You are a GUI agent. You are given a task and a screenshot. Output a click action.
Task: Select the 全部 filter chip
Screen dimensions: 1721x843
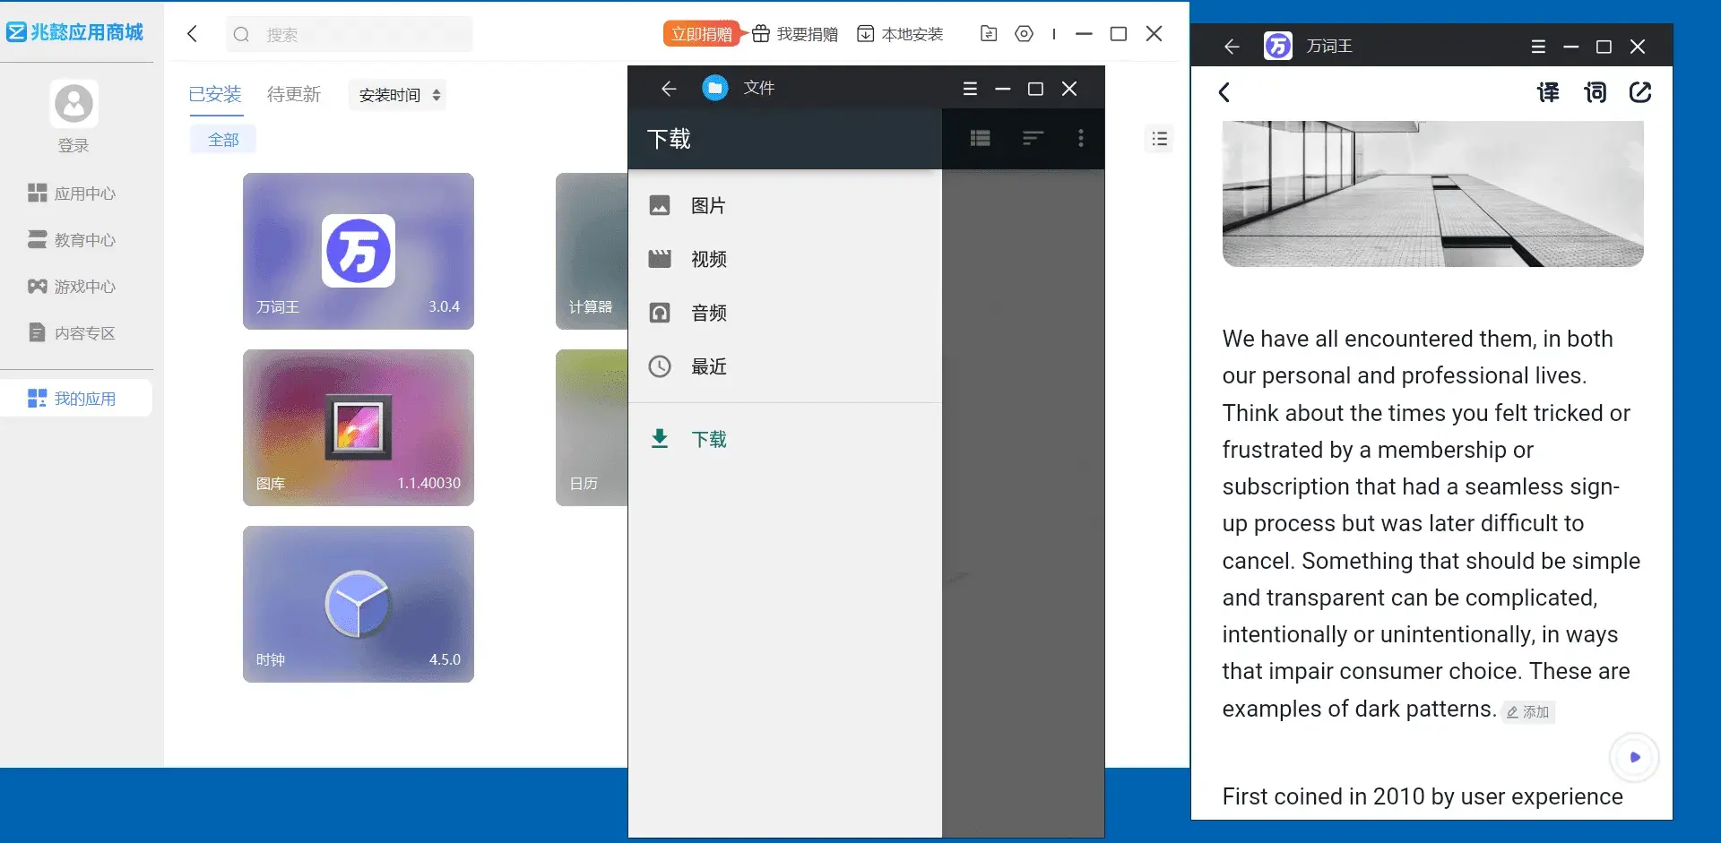coord(223,140)
